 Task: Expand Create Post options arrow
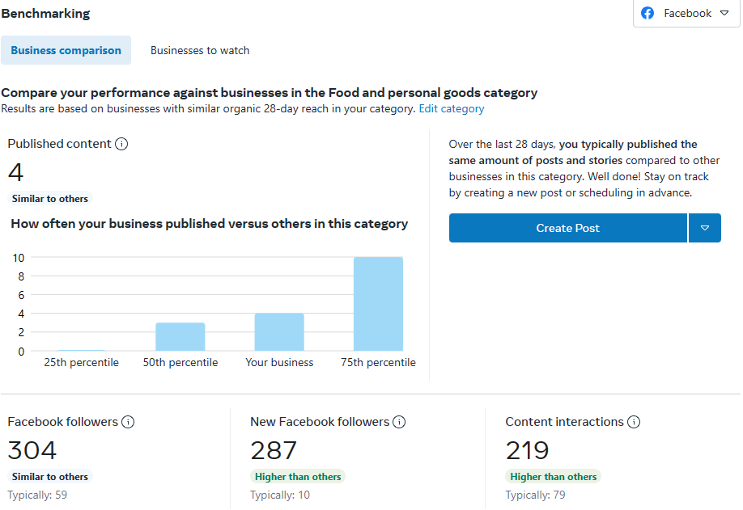point(704,229)
